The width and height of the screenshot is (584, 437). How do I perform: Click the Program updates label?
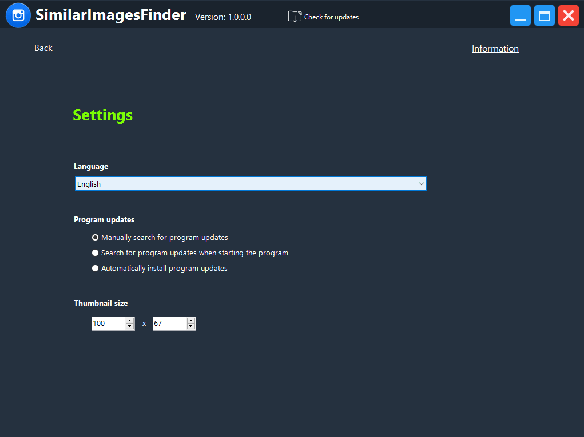coord(104,219)
